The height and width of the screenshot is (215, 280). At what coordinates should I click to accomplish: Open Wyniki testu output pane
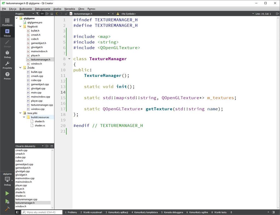point(219,212)
